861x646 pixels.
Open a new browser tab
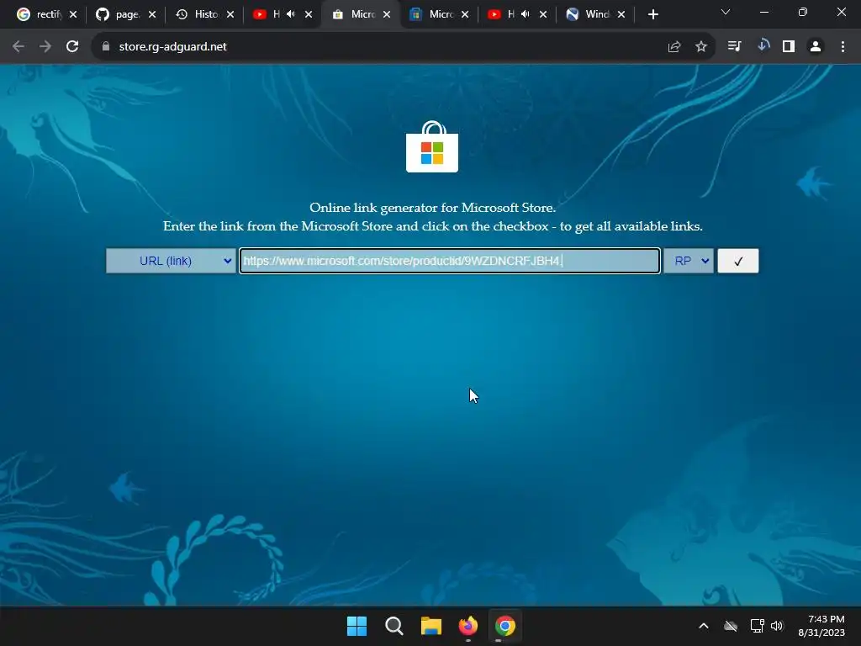tap(652, 14)
